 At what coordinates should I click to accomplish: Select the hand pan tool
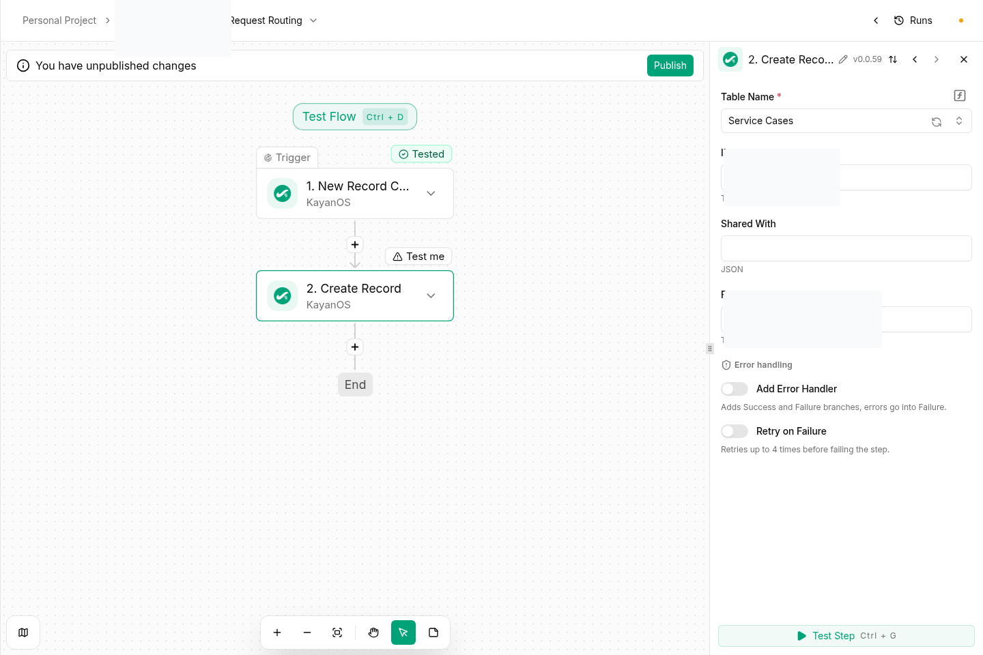click(x=373, y=632)
